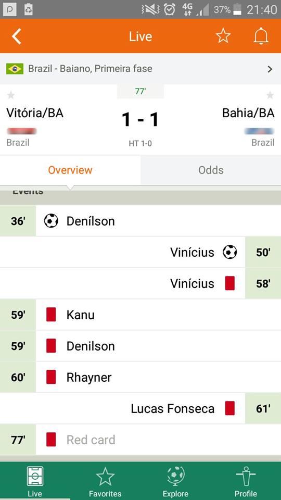
Task: Select the Live pitch navigation item
Action: pyautogui.click(x=35, y=481)
